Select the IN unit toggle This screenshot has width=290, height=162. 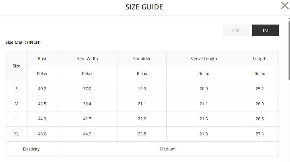(x=265, y=30)
